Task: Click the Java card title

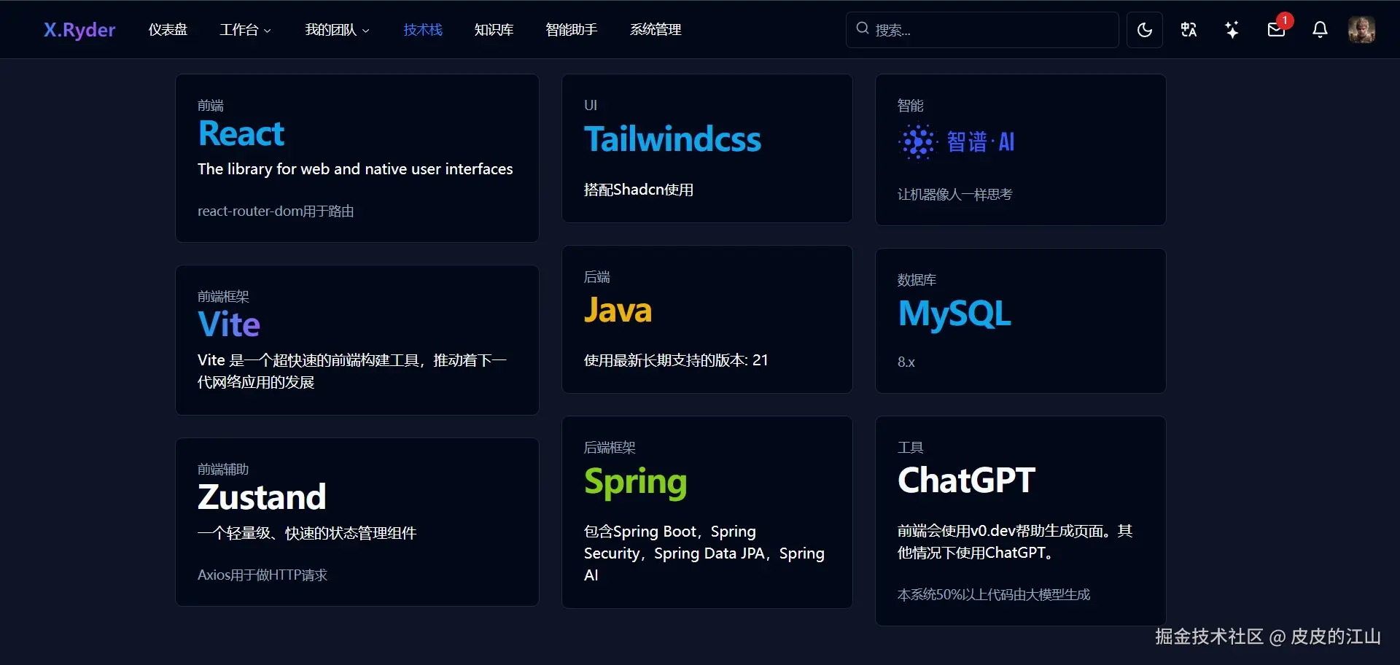Action: point(618,311)
